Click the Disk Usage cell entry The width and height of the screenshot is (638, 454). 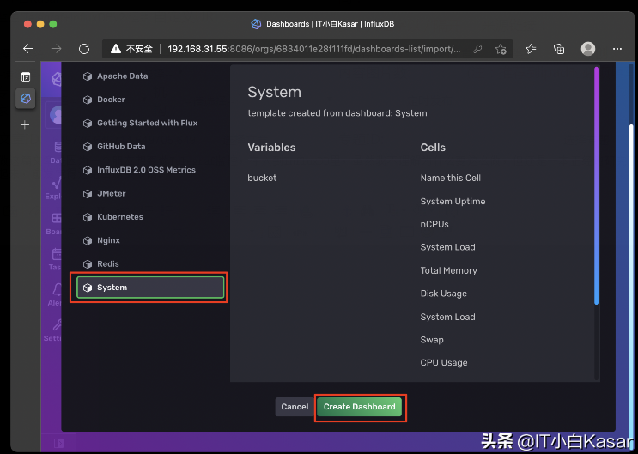443,294
